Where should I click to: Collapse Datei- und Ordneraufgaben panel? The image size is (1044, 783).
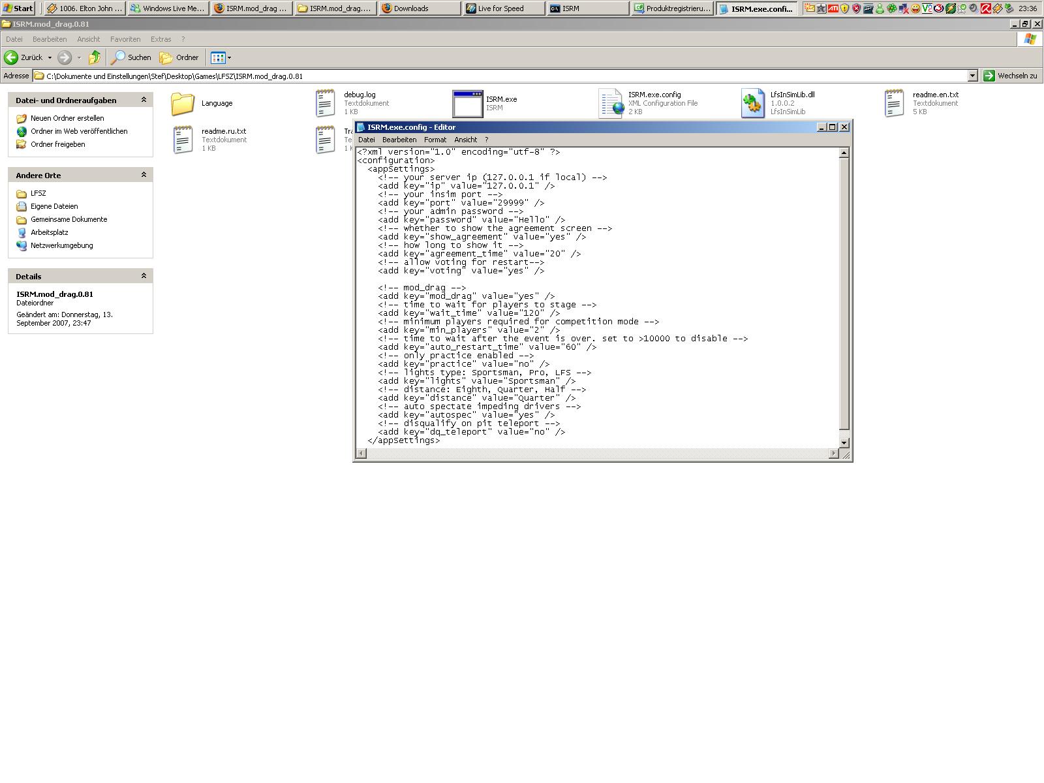[x=144, y=100]
